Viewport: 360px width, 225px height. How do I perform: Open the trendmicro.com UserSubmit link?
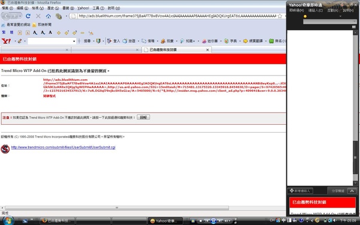[x=63, y=148]
